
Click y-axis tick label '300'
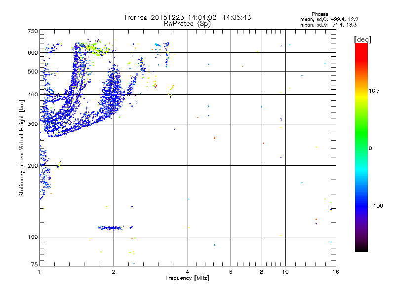click(33, 124)
